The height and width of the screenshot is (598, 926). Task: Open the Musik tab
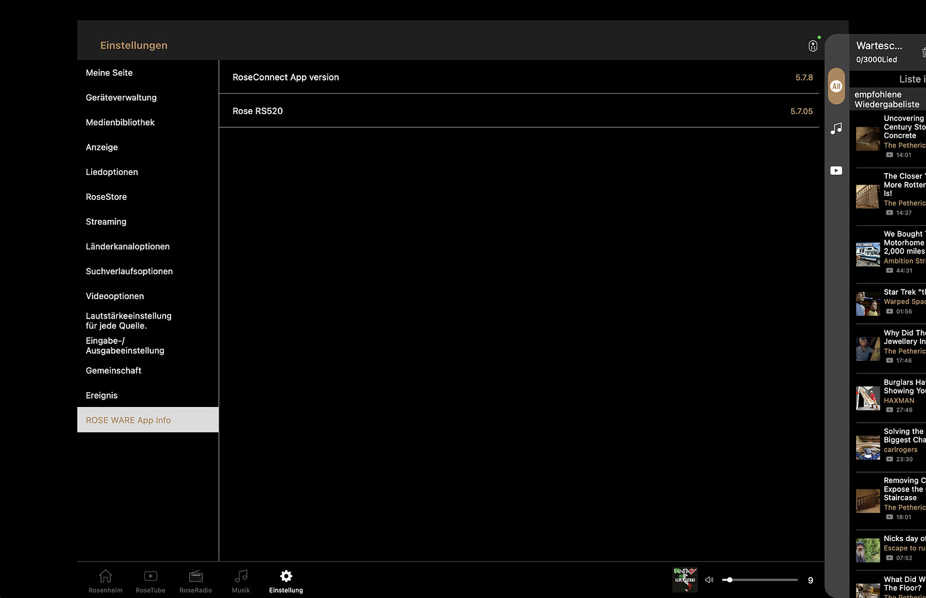pyautogui.click(x=241, y=581)
